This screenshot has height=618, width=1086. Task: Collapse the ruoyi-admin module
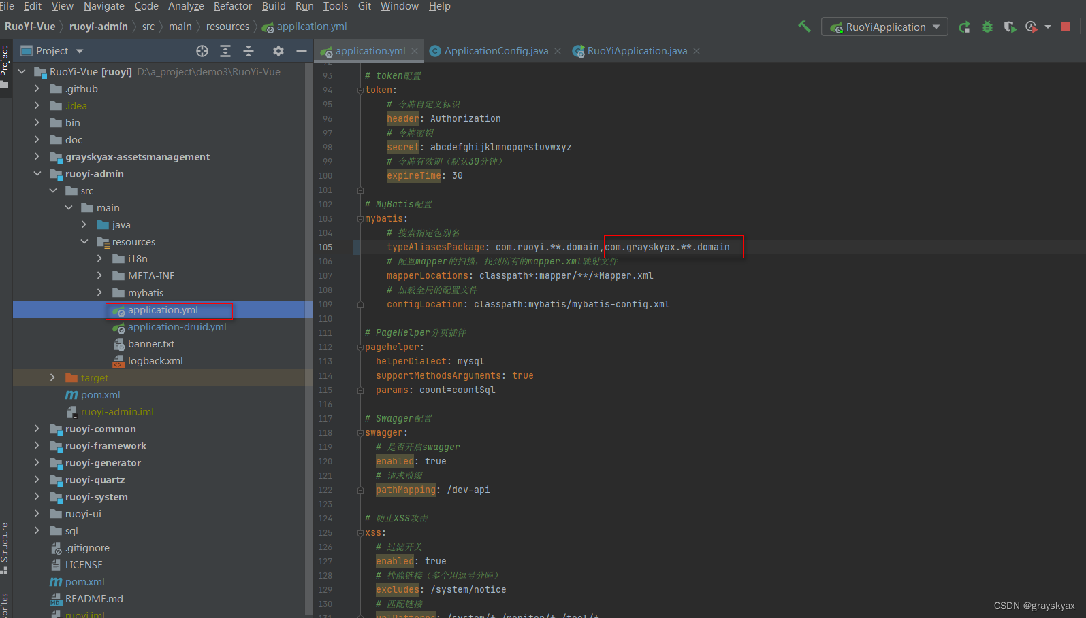tap(37, 173)
